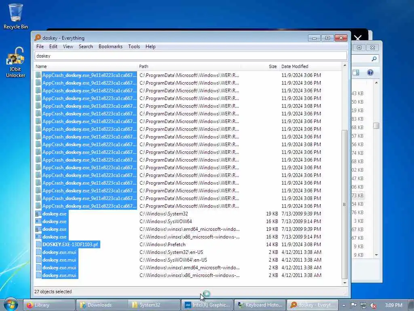Toggle preview pane icon in background window

tap(356, 72)
